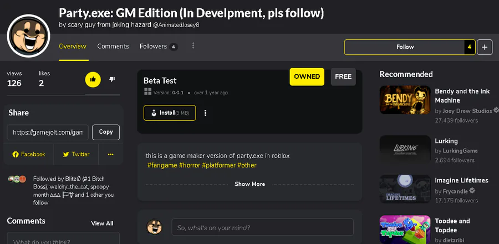This screenshot has height=244, width=499.
Task: Open the developer's profile avatar
Action: [x=28, y=36]
